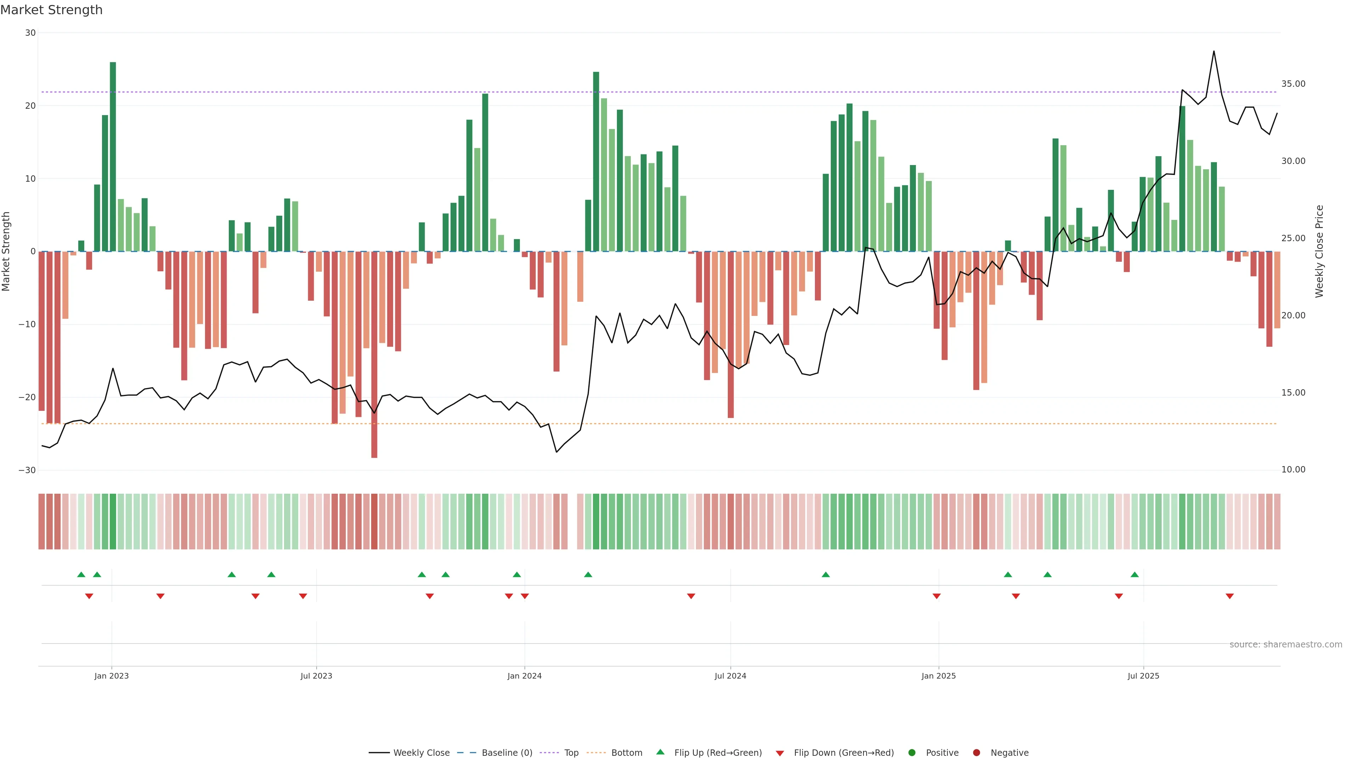
Task: Click the source: sharemaestro.com text
Action: 1286,645
